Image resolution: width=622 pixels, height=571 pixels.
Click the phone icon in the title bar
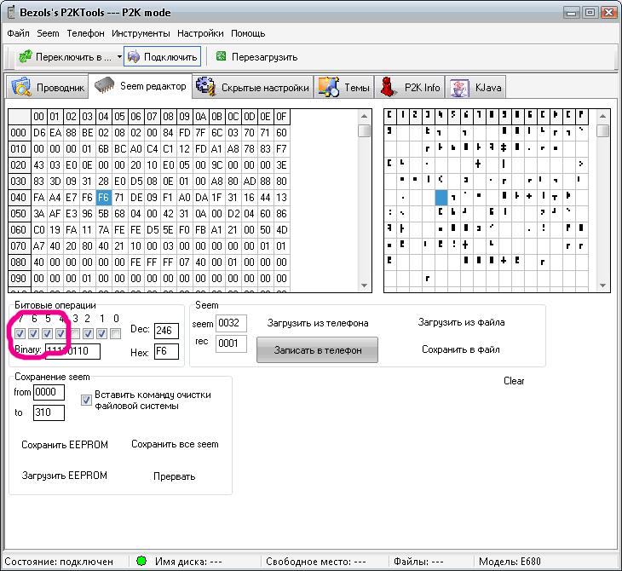tap(11, 12)
